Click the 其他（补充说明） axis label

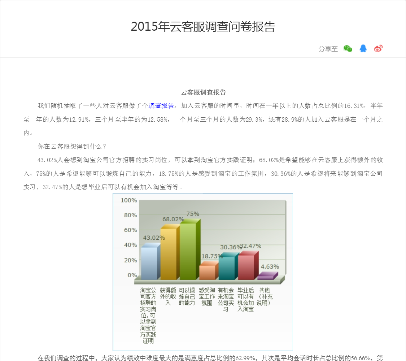[x=265, y=296]
